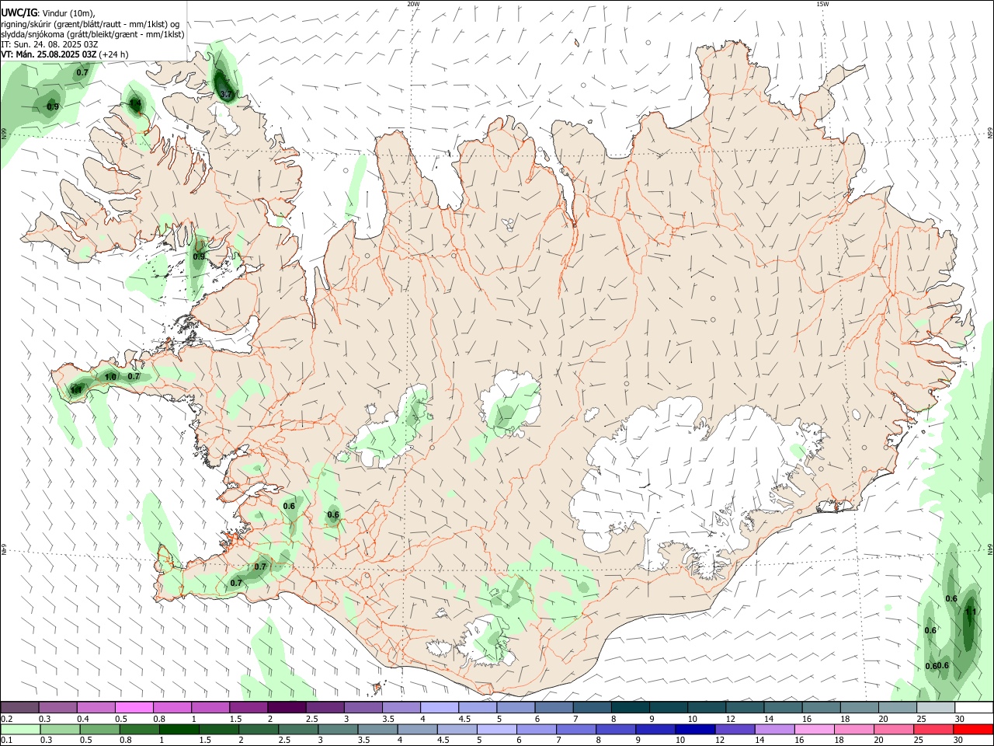Click the crimson swatch between 25 and 30
The width and height of the screenshot is (994, 746).
pyautogui.click(x=932, y=730)
